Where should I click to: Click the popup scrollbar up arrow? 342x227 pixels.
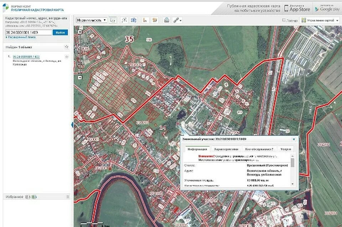[292, 156]
